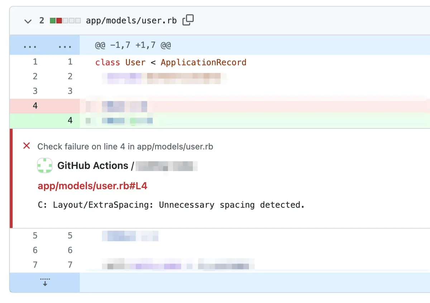Click the red X check failure icon
Viewport: 430px width, 303px height.
(27, 146)
